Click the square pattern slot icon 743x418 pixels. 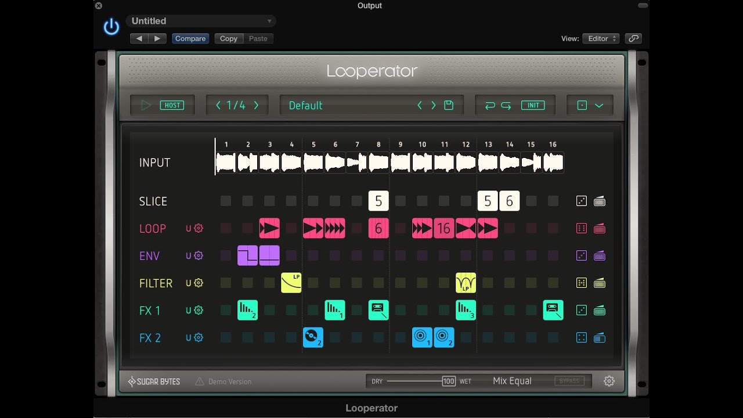[582, 105]
